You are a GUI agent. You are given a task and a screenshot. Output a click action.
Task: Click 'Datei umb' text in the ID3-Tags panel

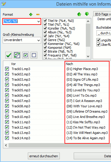[104, 19]
